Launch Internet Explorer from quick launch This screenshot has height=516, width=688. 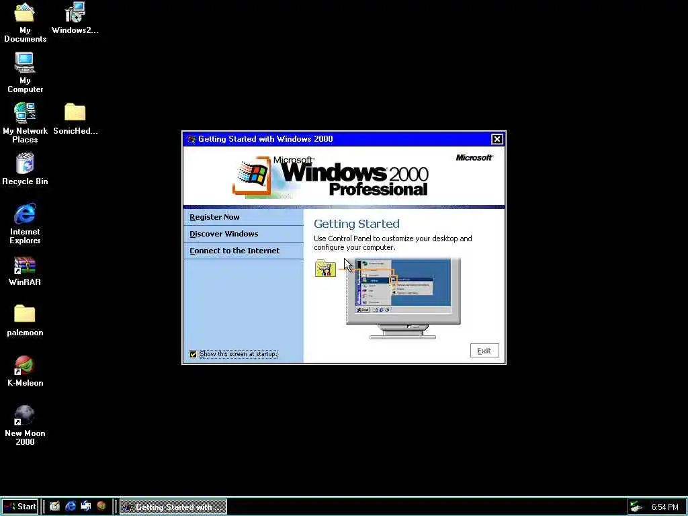click(70, 507)
